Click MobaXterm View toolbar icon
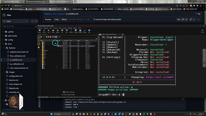This screenshot has width=206, height=116. 62,31
